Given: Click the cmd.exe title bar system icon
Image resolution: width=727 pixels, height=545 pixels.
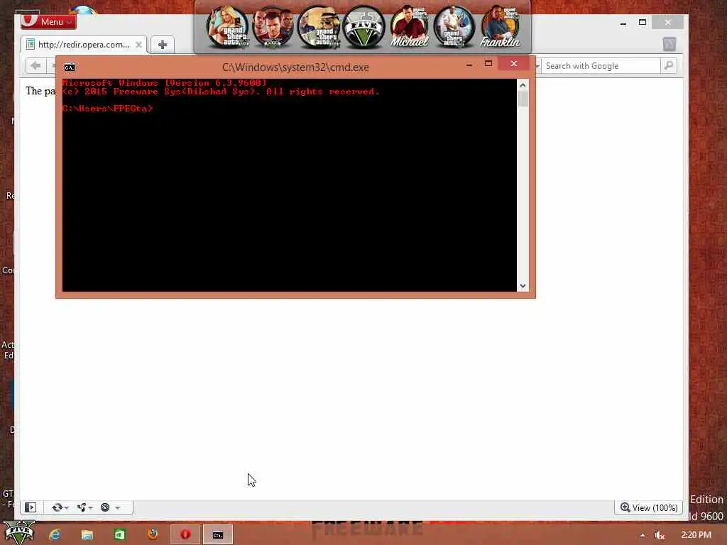Looking at the screenshot, I should tap(69, 67).
